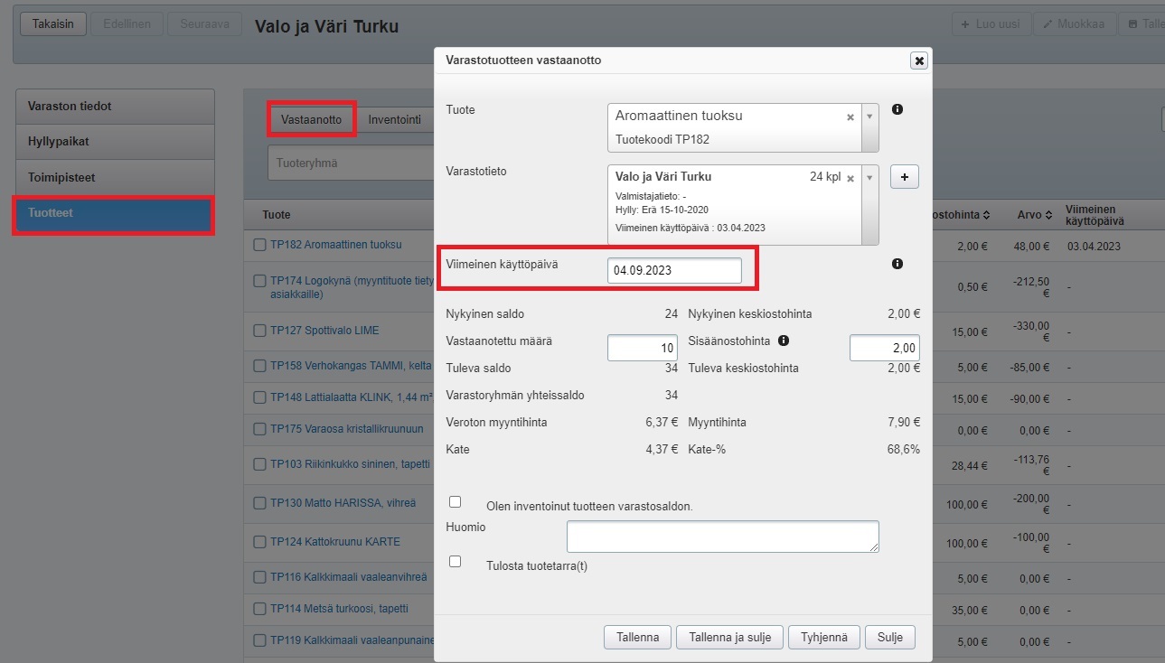Select the TP103 Riikinkukko sininen checkbox

[x=260, y=464]
